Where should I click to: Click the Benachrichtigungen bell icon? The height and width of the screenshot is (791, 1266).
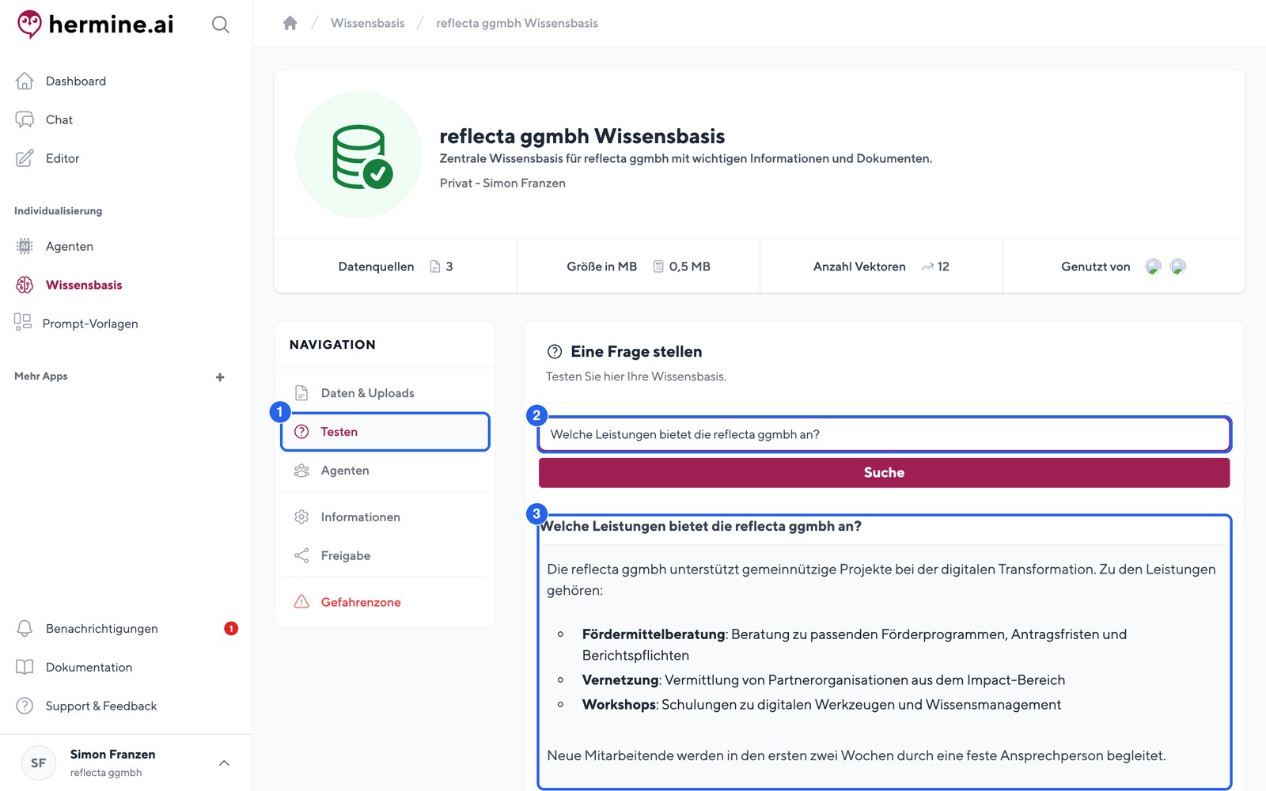[25, 628]
